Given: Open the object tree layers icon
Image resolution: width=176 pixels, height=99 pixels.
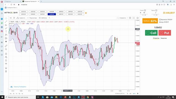Looking at the screenshot, I should coord(6,68).
